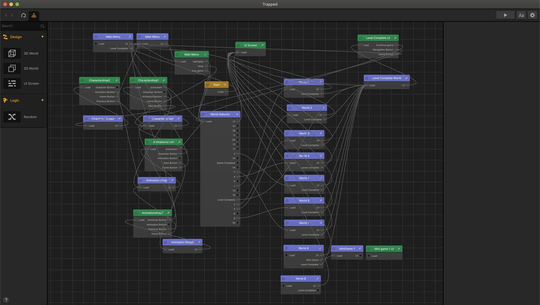Click the back navigation arrow
Viewport: 540px width, 305px height.
(x=6, y=15)
